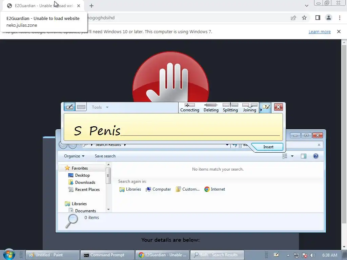Open Chrome three-dot menu

click(x=340, y=18)
